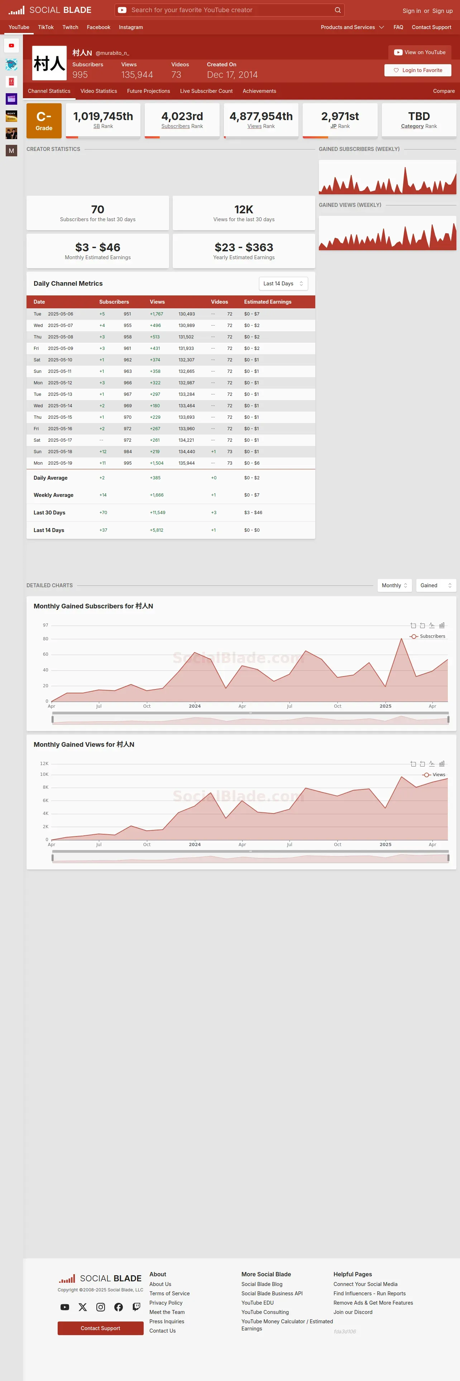460x1381 pixels.
Task: Click the YouTube platform icon inside the search bar
Action: (122, 10)
